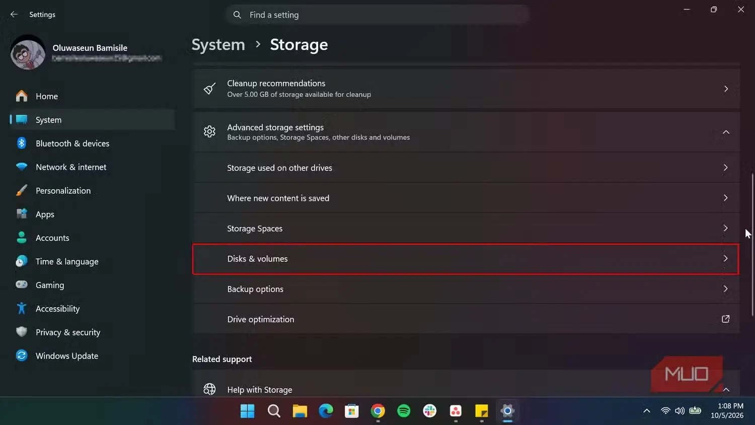The height and width of the screenshot is (425, 755).
Task: Click the search magnifier icon in Find a setting
Action: [237, 15]
